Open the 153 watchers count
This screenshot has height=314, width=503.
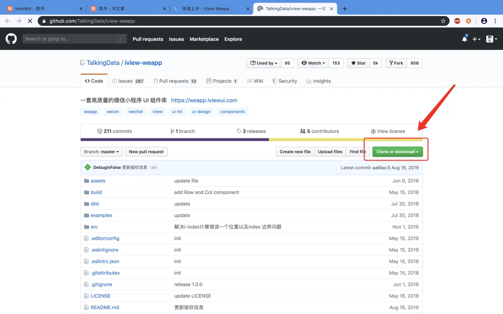(336, 63)
